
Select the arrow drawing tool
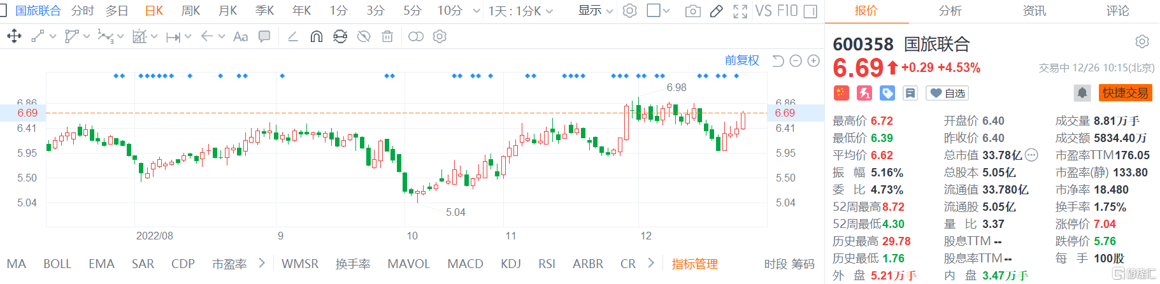point(206,36)
